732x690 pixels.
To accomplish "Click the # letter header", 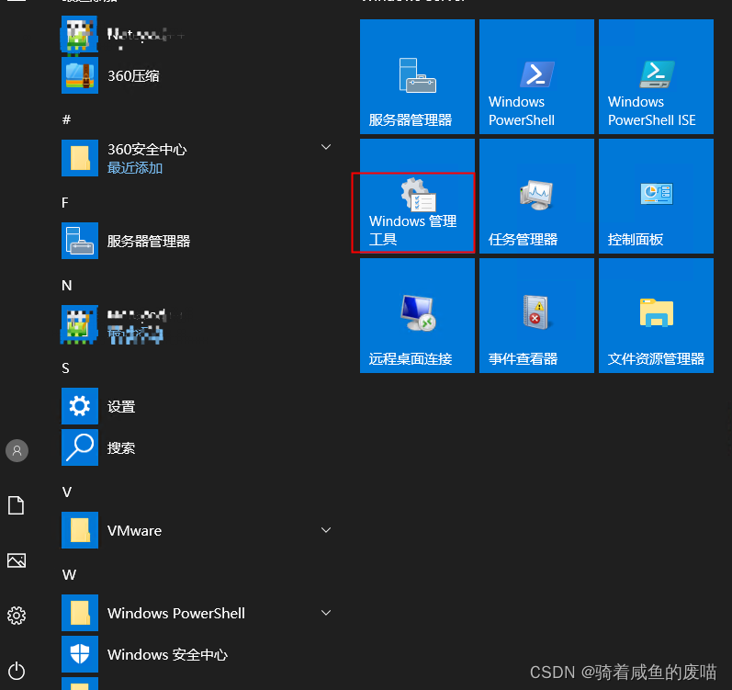I will coord(66,119).
